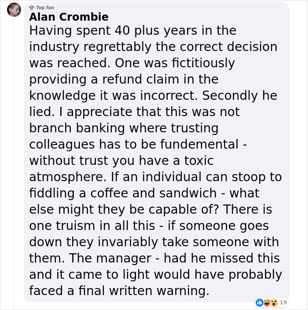Open Alan Crombie's profile via his name
This screenshot has width=308, height=310.
click(69, 17)
